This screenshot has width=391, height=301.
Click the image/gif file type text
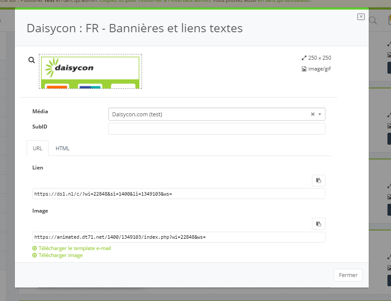[x=319, y=69]
